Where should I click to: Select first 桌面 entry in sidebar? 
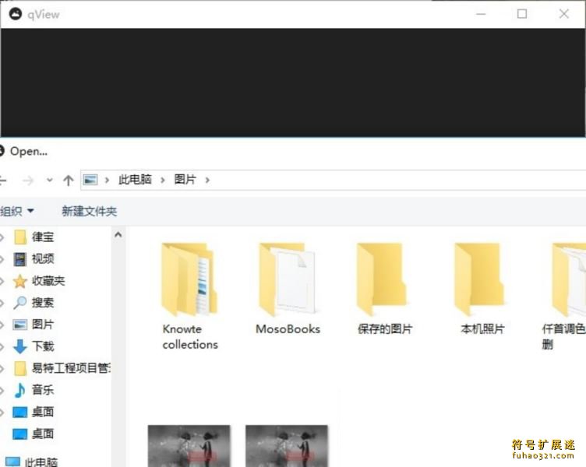tap(43, 412)
